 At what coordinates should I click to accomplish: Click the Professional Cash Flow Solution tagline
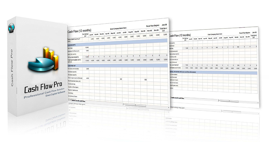point(44,93)
